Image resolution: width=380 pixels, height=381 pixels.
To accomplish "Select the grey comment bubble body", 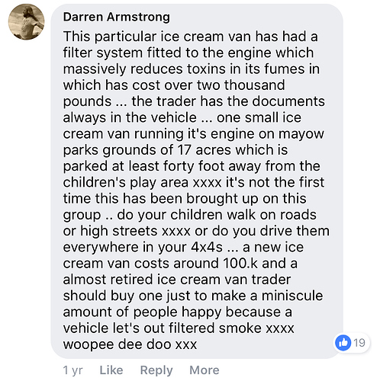I will pyautogui.click(x=197, y=181).
